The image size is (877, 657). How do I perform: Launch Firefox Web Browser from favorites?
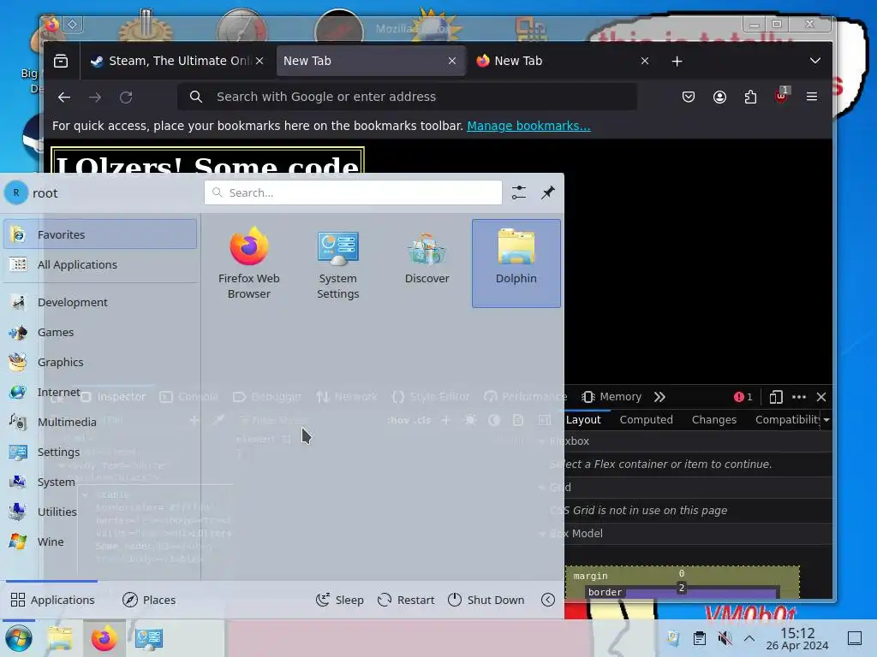[249, 263]
